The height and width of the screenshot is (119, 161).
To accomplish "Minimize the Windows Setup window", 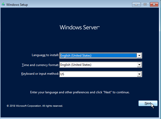I will pos(136,4).
